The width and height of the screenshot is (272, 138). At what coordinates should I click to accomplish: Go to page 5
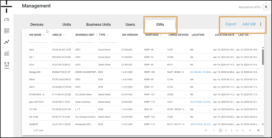coord(243,131)
